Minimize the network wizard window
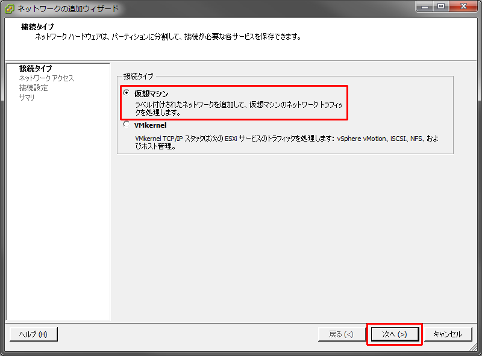482x356 pixels. coord(425,6)
